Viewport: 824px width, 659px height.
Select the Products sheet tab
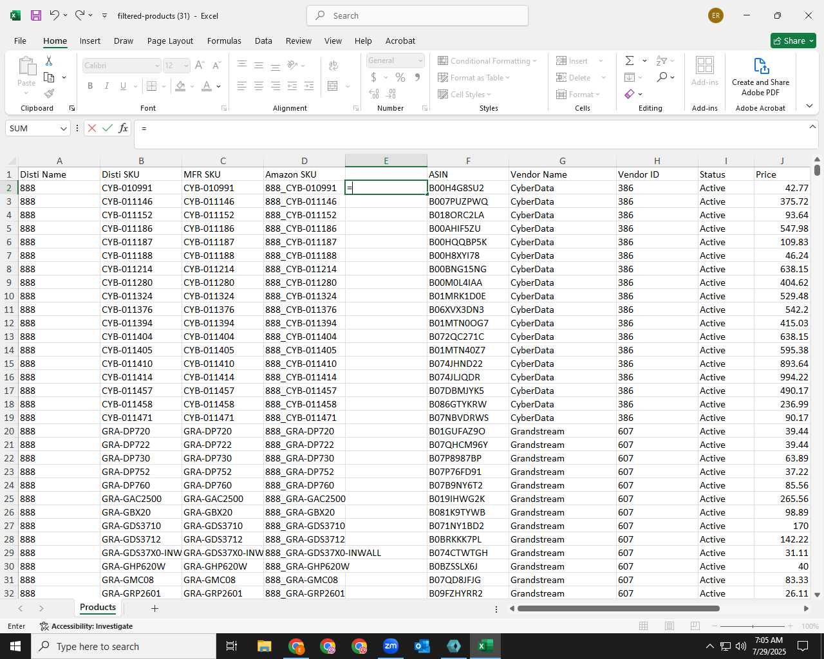[x=98, y=608]
